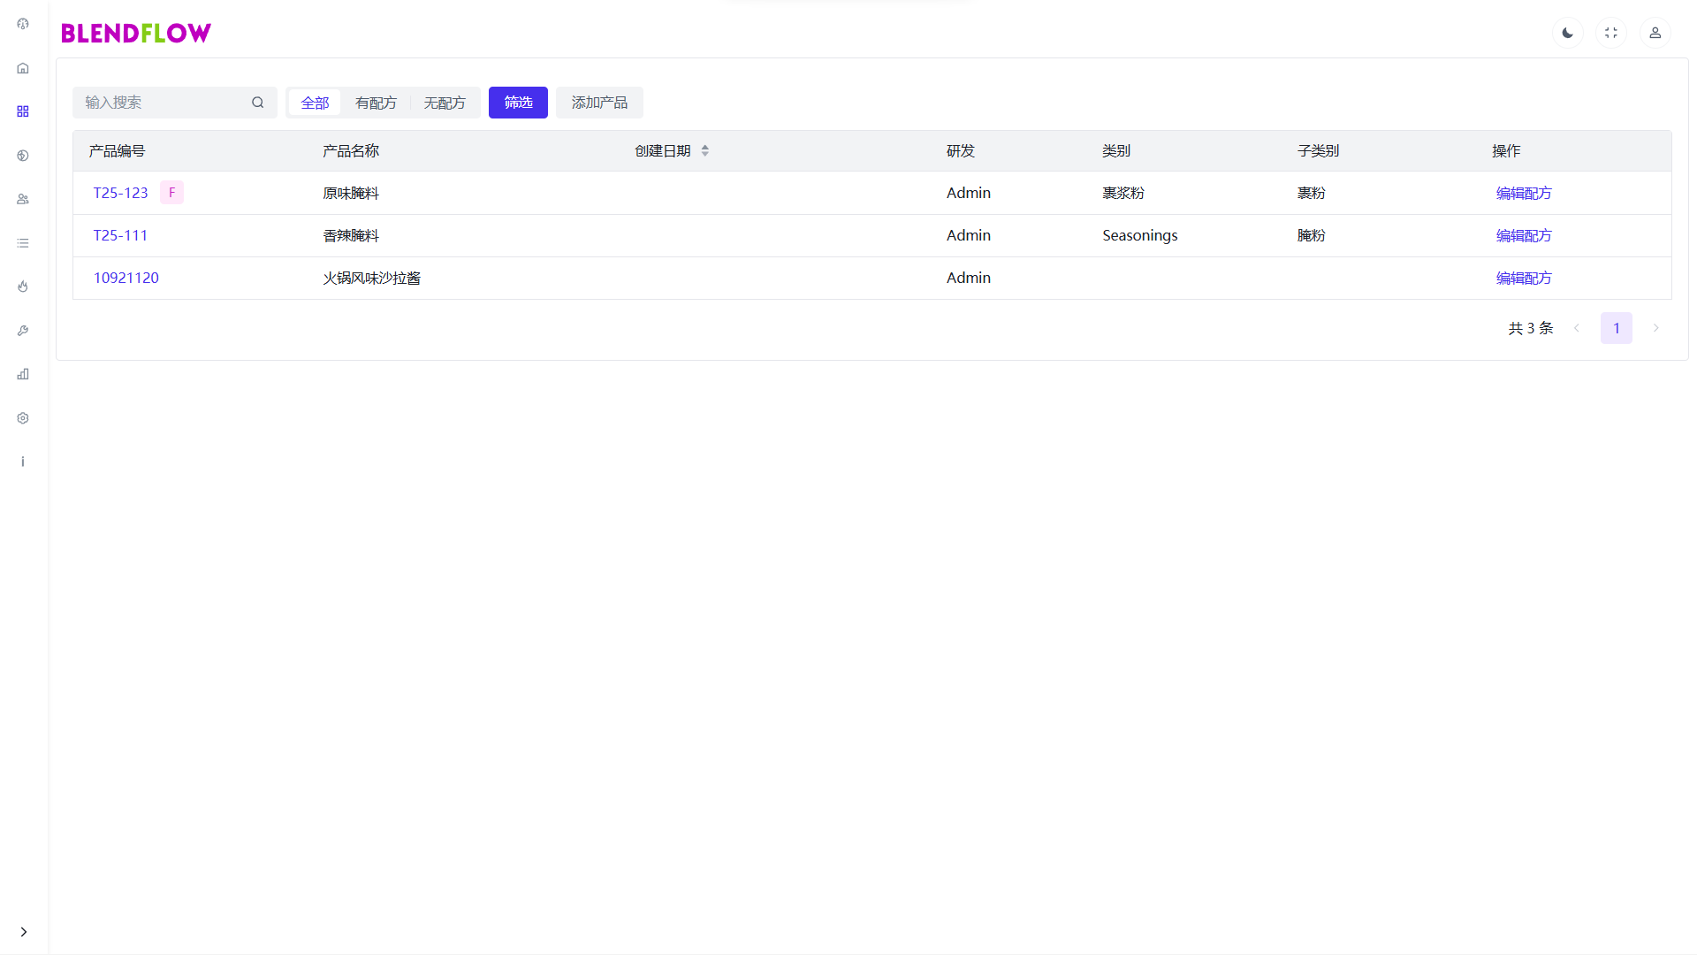Select the 有配方 filter tab
Viewport: 1697px width, 955px height.
point(376,103)
